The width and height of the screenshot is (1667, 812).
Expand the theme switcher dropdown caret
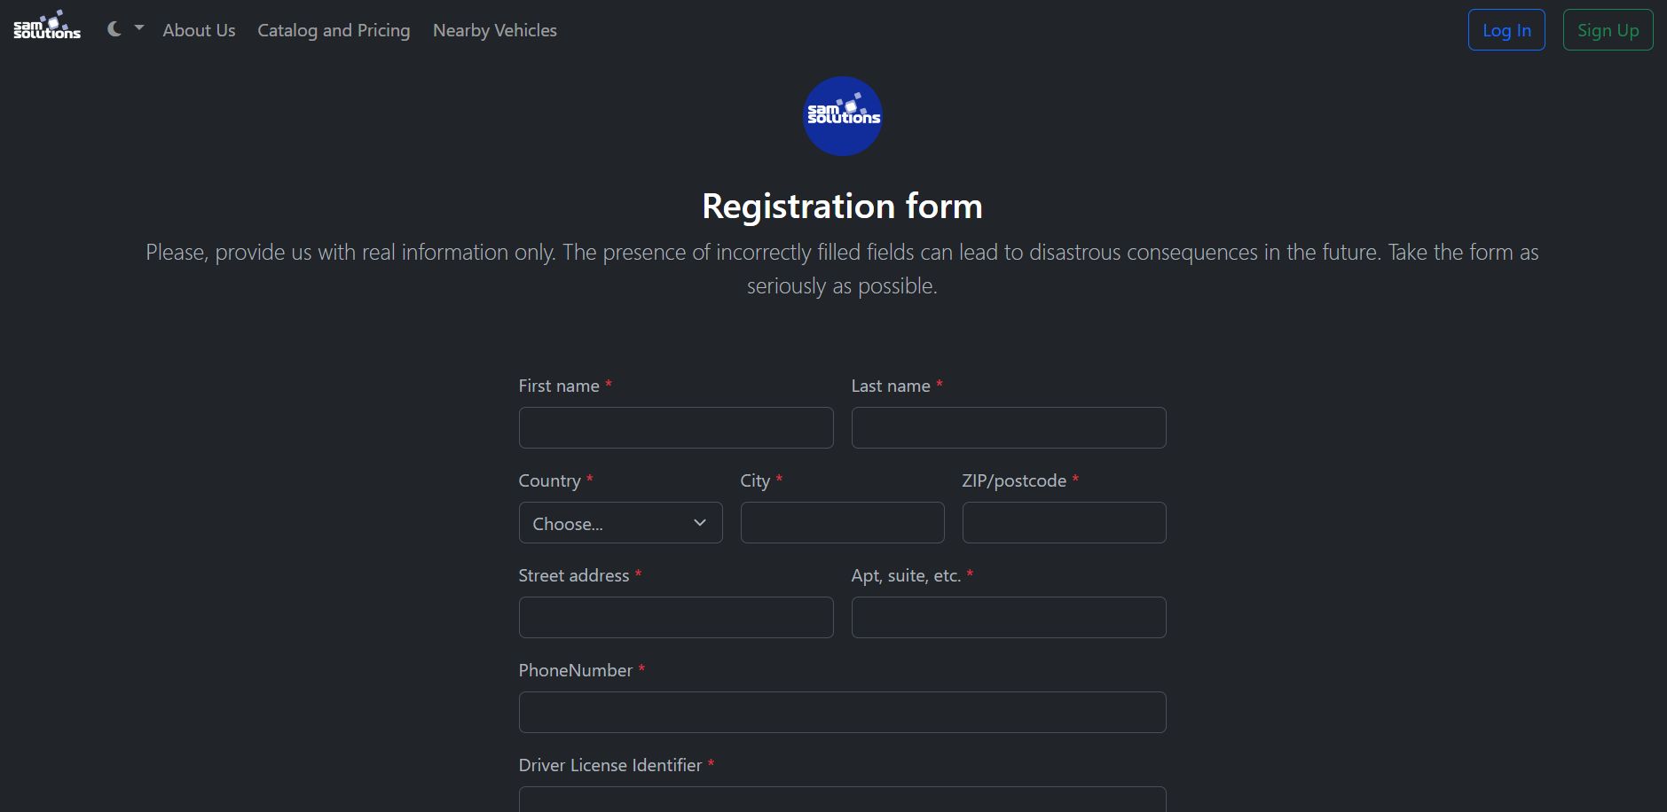pyautogui.click(x=139, y=28)
